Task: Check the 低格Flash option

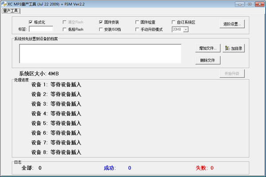Action: click(x=65, y=30)
